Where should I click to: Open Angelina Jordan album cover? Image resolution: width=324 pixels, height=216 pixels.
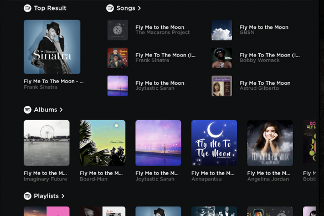[270, 143]
